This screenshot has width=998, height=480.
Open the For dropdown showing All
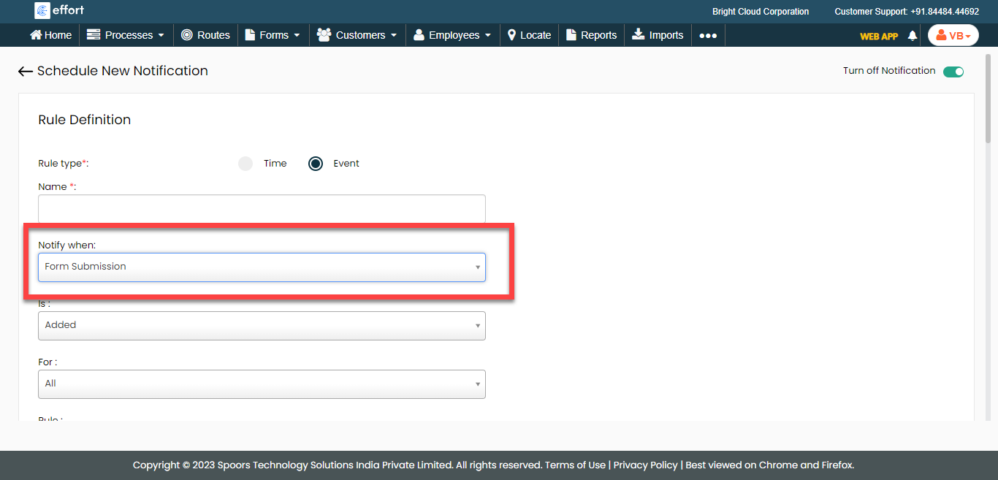point(261,384)
